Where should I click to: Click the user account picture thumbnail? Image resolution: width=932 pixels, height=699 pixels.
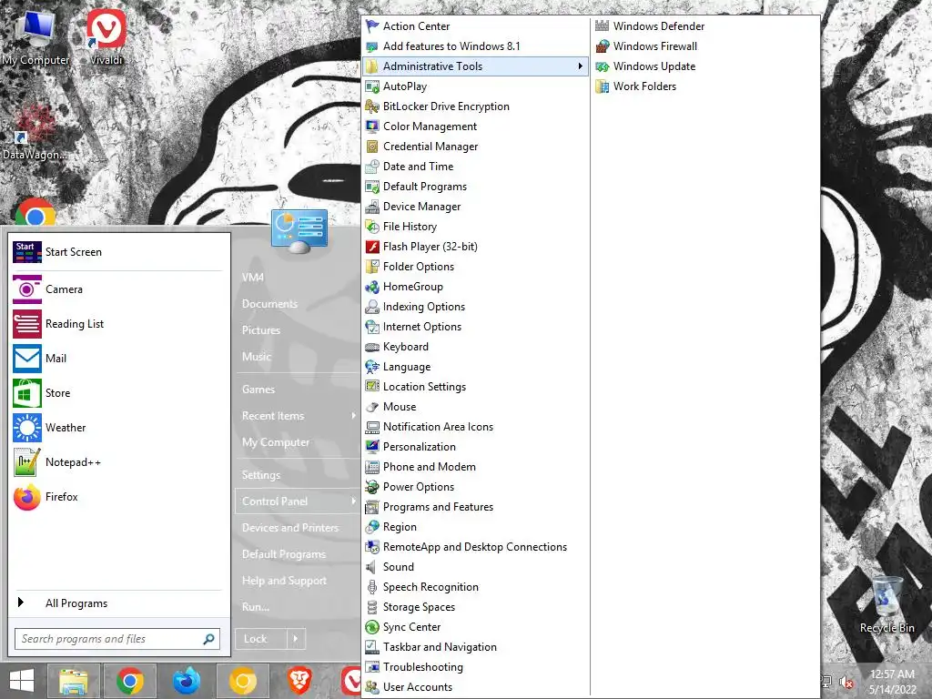pos(299,230)
